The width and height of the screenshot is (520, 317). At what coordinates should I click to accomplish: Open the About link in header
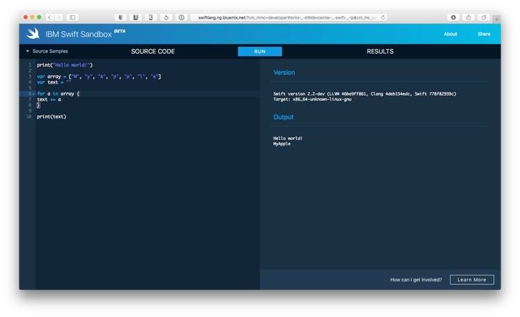[x=451, y=34]
